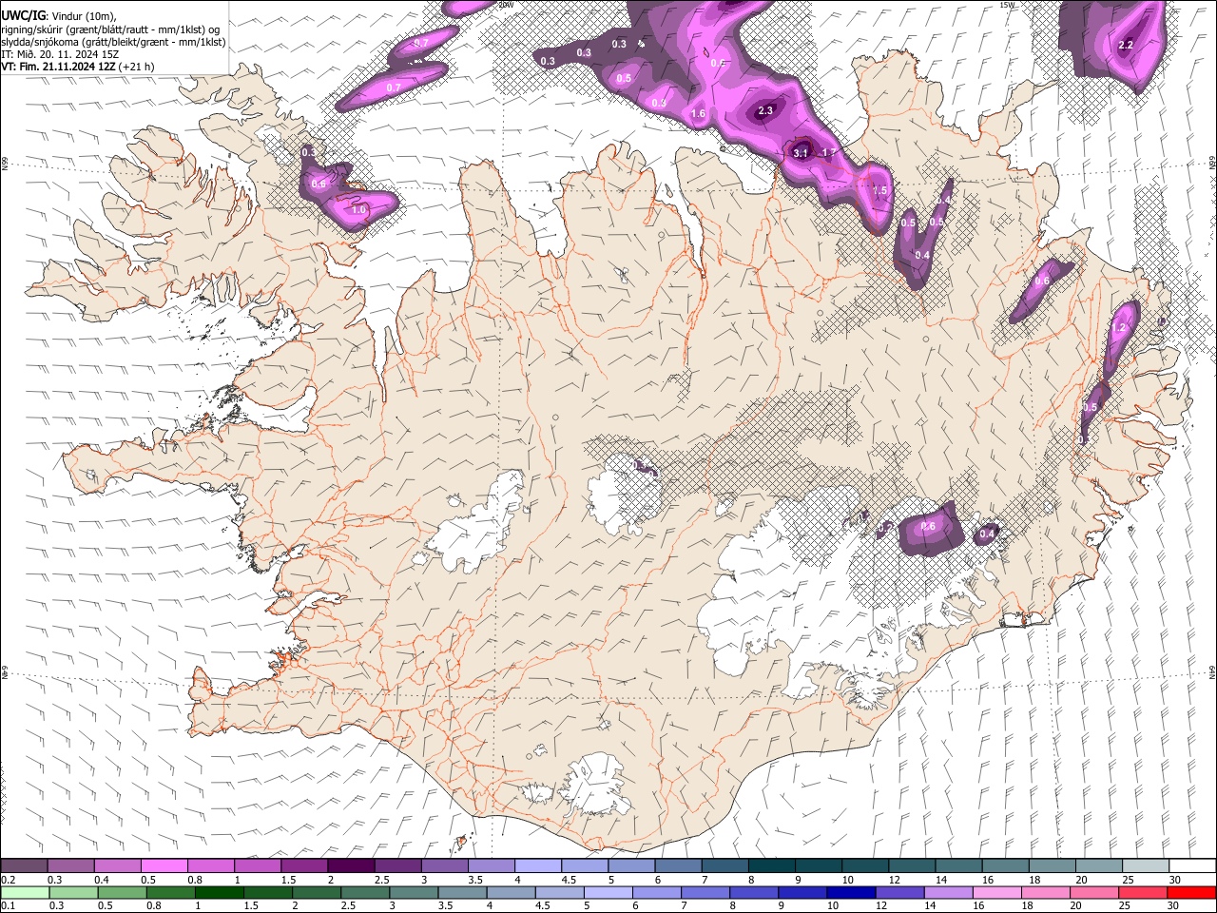Select snow legend swatch between 6 and 7
Viewport: 1217px width, 913px height.
pyautogui.click(x=679, y=865)
